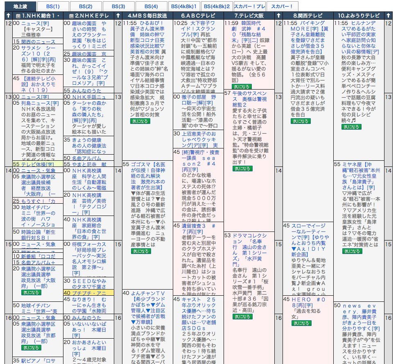Screen dimensions: 398x364
Task: Open 10.よみうりテレビ channel header
Action: point(359,16)
